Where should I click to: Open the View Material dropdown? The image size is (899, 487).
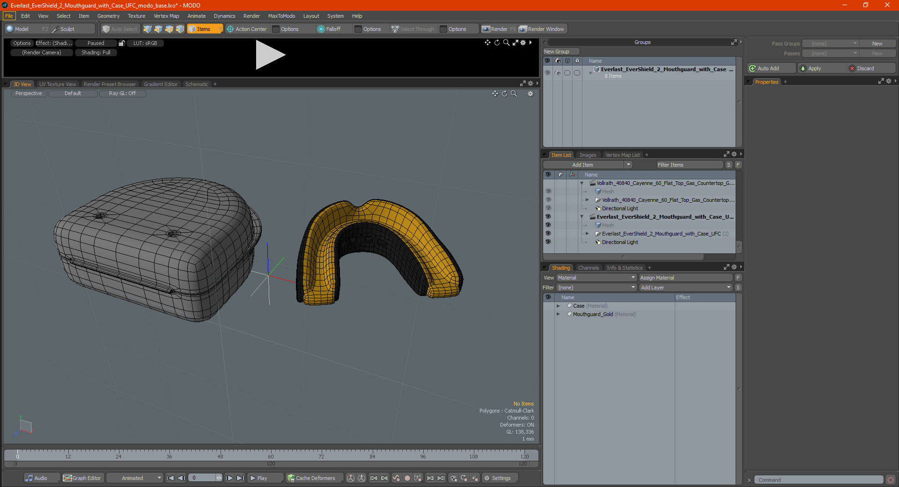597,278
